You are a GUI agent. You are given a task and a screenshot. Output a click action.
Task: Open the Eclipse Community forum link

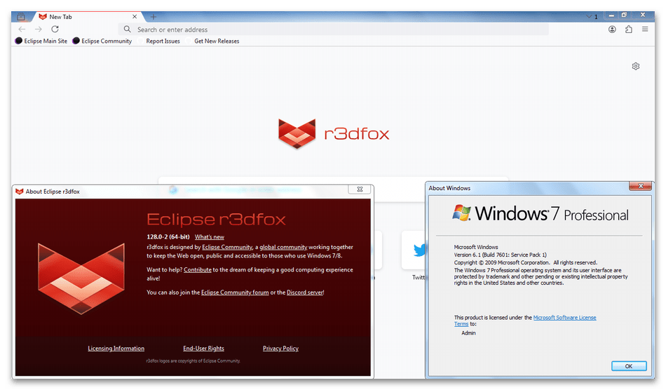tap(235, 292)
